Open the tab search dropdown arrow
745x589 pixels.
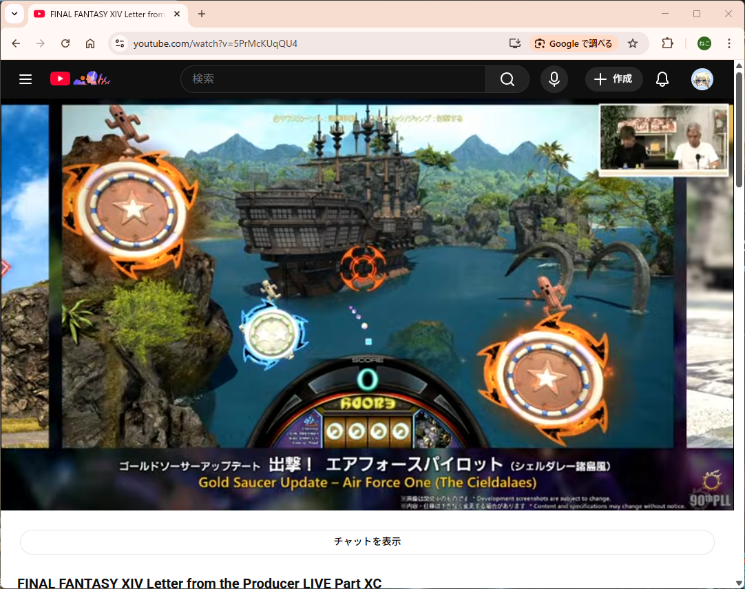coord(14,14)
